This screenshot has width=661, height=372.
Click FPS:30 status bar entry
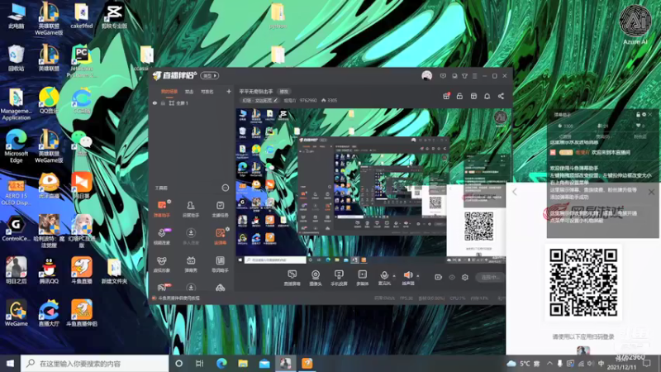406,298
